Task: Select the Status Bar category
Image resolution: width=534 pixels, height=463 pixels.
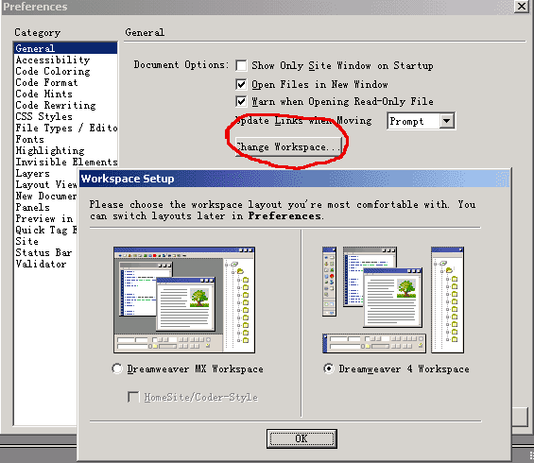Action: pyautogui.click(x=43, y=252)
